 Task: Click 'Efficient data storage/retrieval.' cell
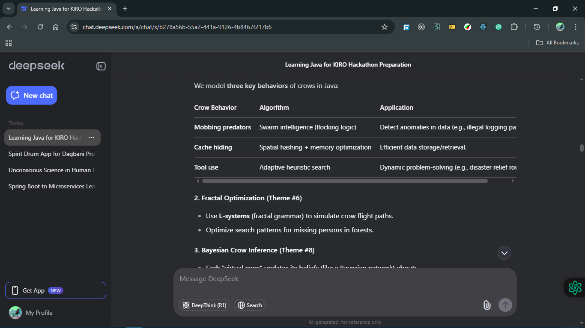coord(423,147)
